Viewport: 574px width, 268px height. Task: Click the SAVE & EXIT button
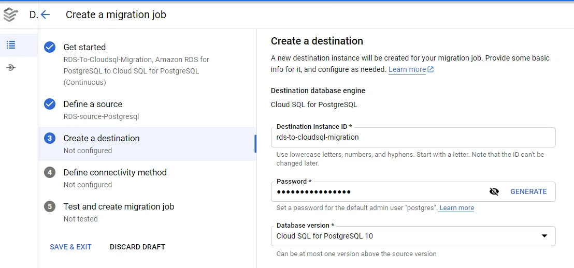point(70,247)
